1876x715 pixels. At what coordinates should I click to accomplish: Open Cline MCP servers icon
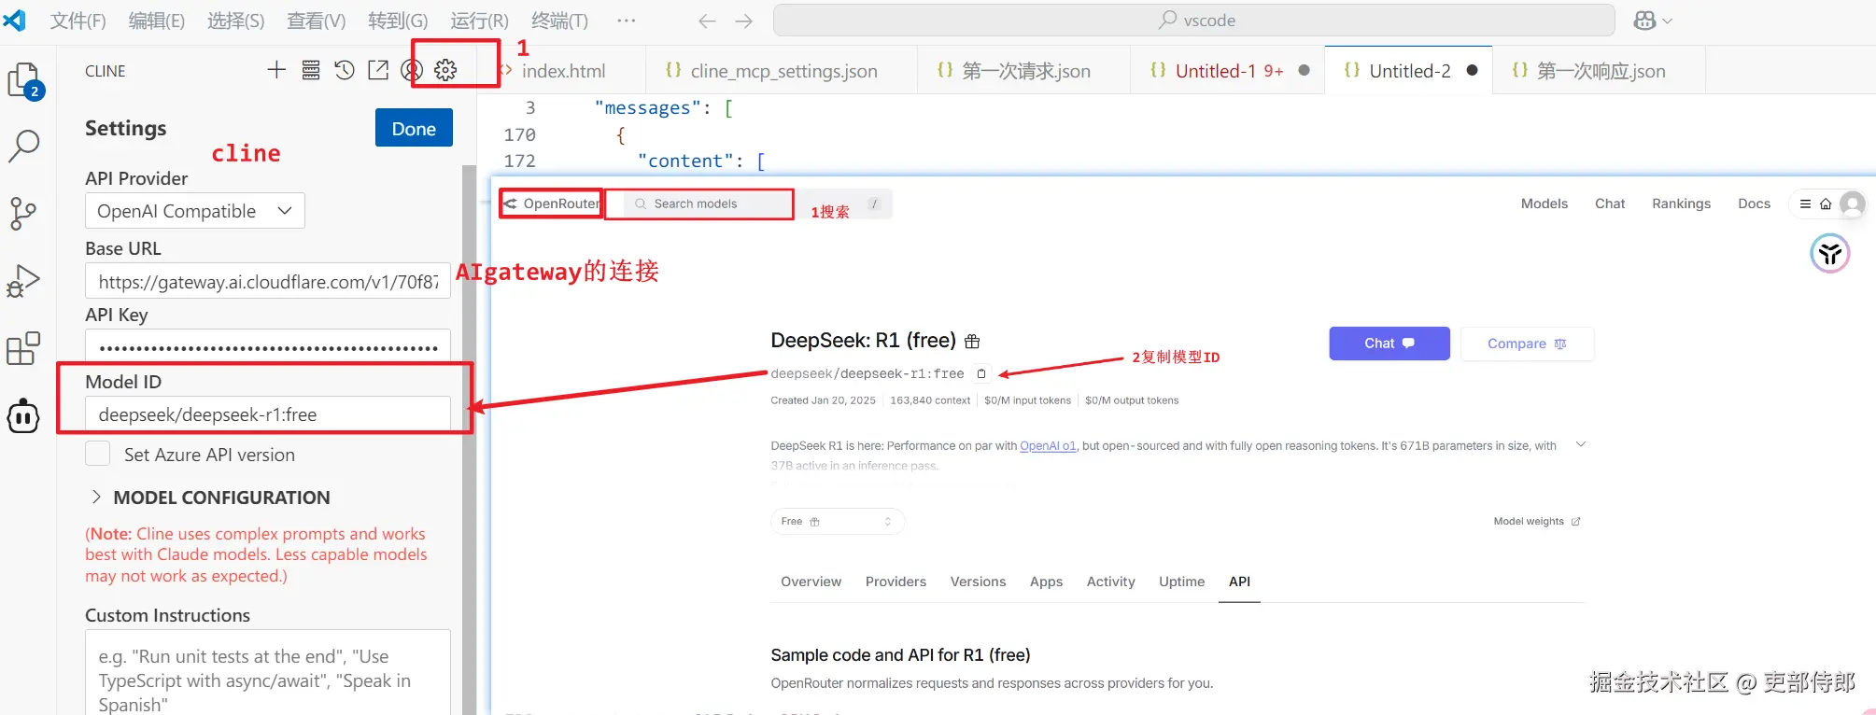(311, 70)
